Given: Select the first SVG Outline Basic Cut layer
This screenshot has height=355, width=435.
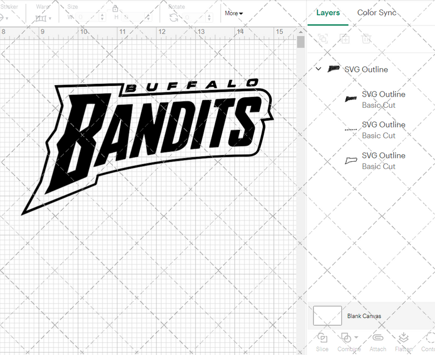Looking at the screenshot, I should click(x=384, y=99).
